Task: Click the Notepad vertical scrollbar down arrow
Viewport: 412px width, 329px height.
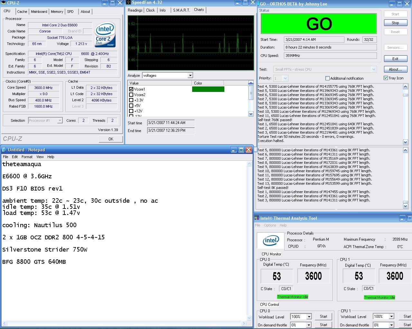Action: click(x=249, y=317)
